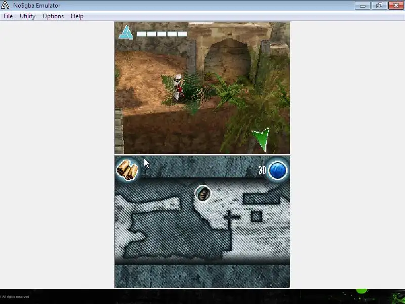Tap the character portrait marker on map

click(x=203, y=194)
